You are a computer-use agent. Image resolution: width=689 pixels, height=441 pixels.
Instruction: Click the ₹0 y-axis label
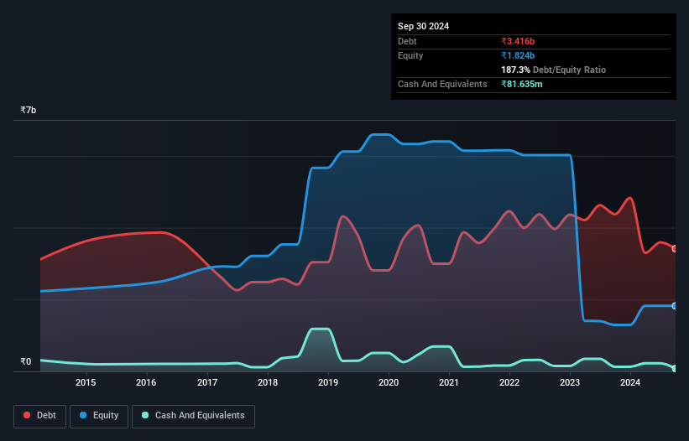(25, 361)
